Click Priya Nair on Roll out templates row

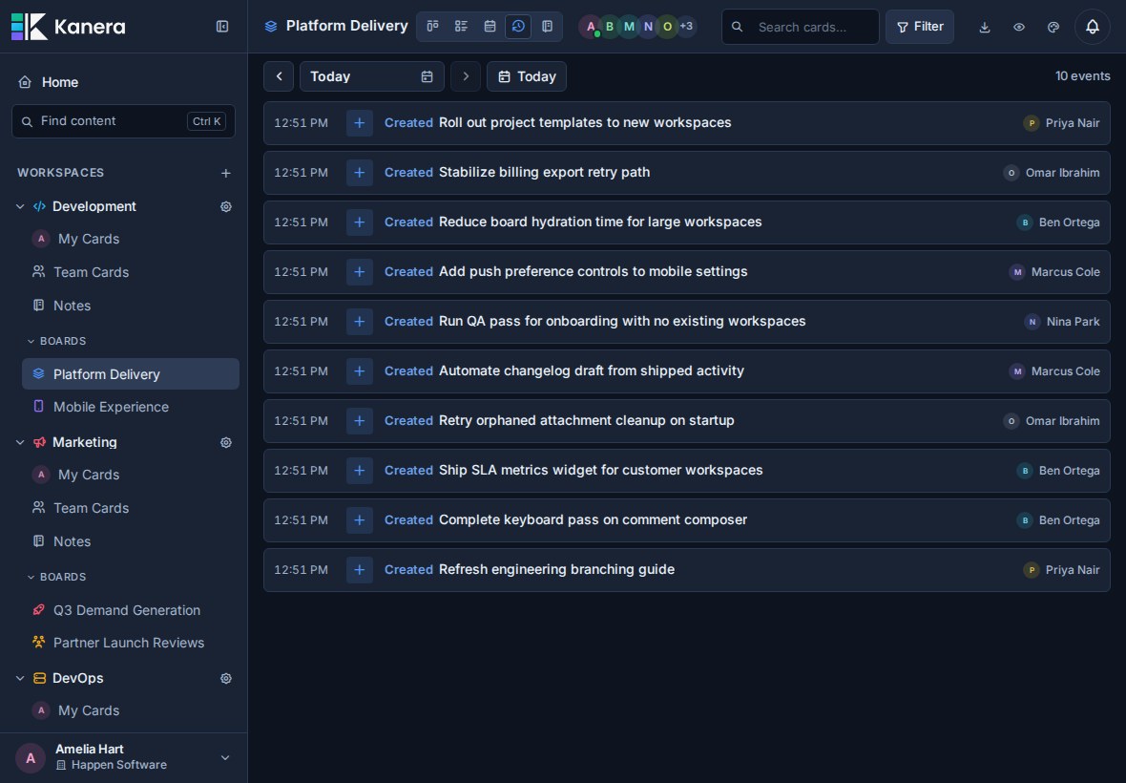1061,123
